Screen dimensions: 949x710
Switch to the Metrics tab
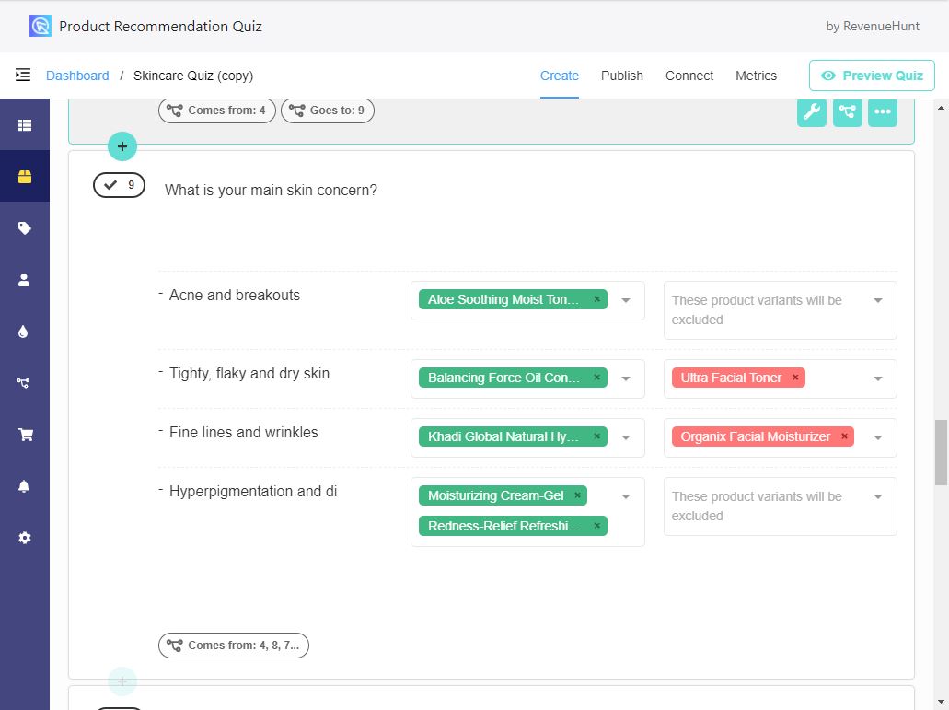point(756,76)
